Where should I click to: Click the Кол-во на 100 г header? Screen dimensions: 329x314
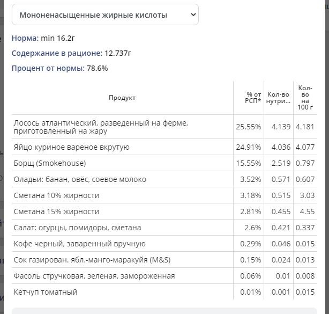pos(305,98)
